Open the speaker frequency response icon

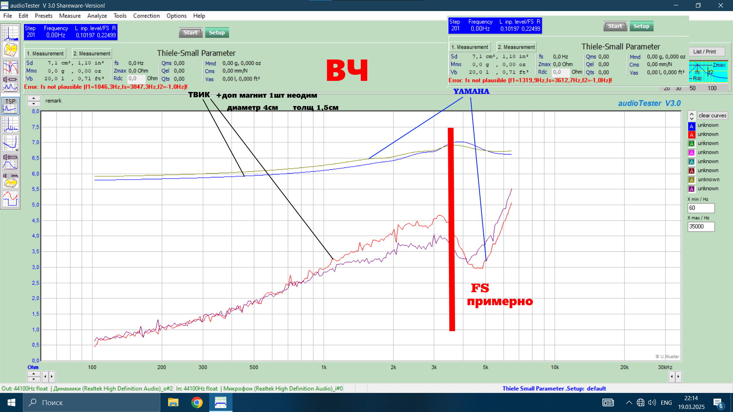(10, 161)
